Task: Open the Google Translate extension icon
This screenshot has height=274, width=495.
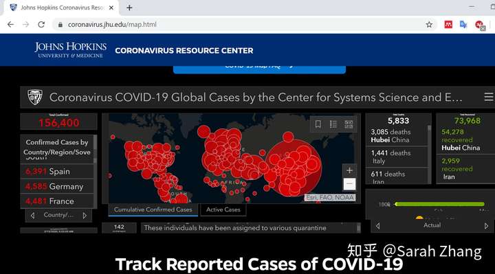Action: tap(463, 25)
